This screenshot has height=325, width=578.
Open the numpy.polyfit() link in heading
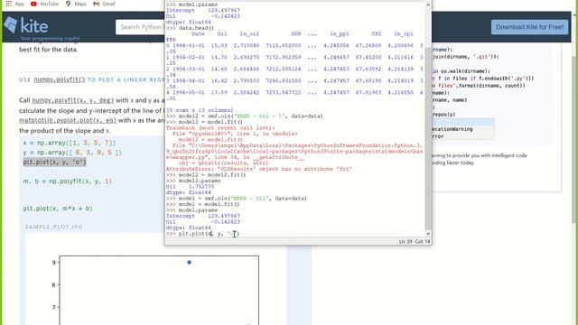coord(60,79)
